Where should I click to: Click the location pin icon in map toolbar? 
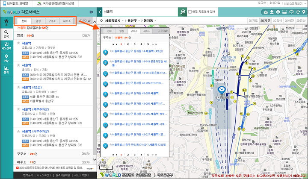pyautogui.click(x=304, y=12)
